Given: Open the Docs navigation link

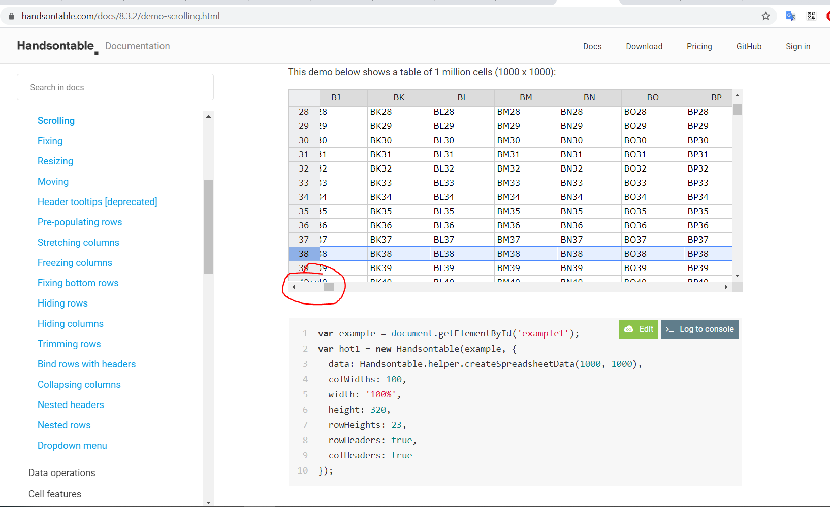Looking at the screenshot, I should pos(592,46).
